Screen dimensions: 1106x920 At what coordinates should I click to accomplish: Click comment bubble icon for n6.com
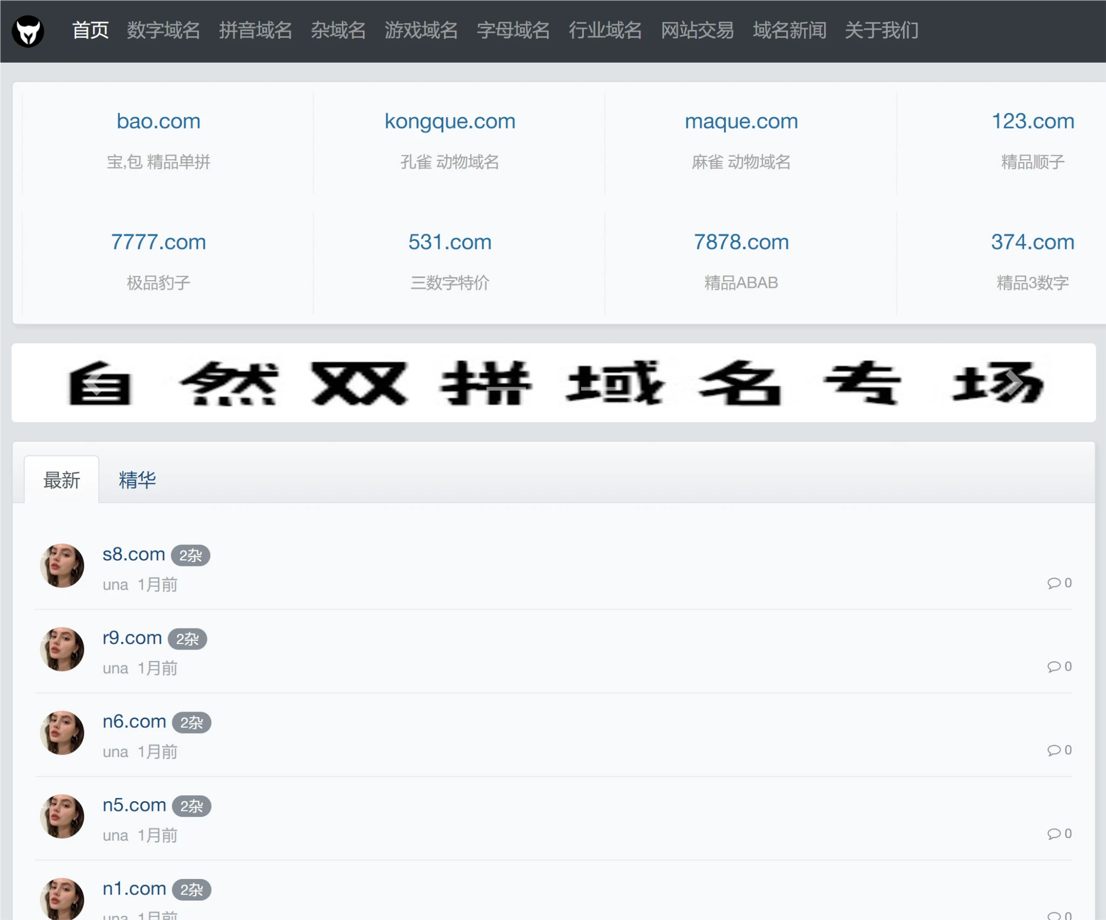[1054, 750]
